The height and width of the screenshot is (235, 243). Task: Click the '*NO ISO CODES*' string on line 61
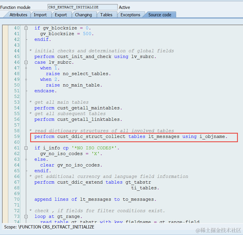click(x=94, y=148)
